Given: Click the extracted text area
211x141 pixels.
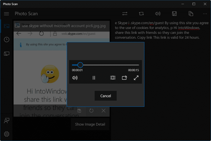Looking at the screenshot, I should (162, 30).
